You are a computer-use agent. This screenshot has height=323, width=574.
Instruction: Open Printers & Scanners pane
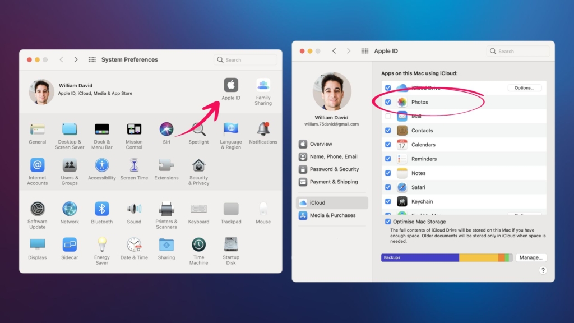[x=166, y=215]
